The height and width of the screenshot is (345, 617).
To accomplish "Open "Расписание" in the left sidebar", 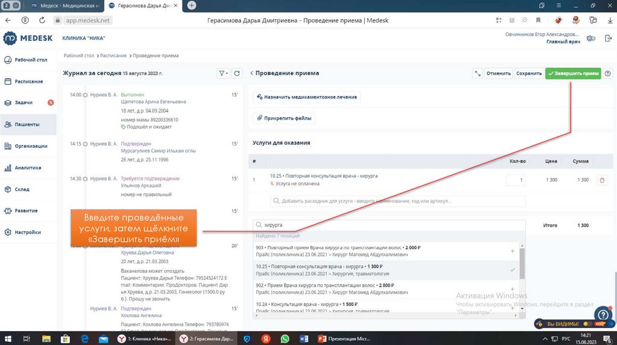I will (28, 81).
